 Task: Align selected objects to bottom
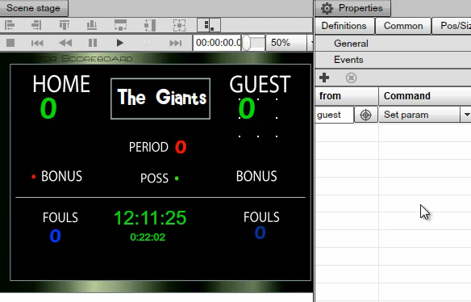[92, 25]
